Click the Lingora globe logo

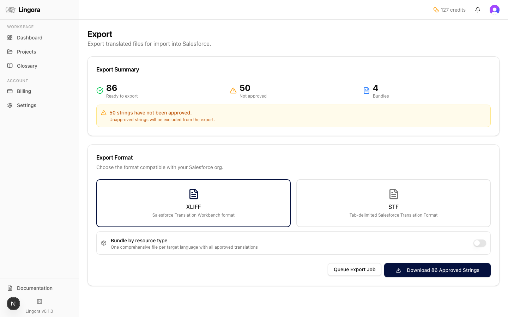click(x=10, y=10)
